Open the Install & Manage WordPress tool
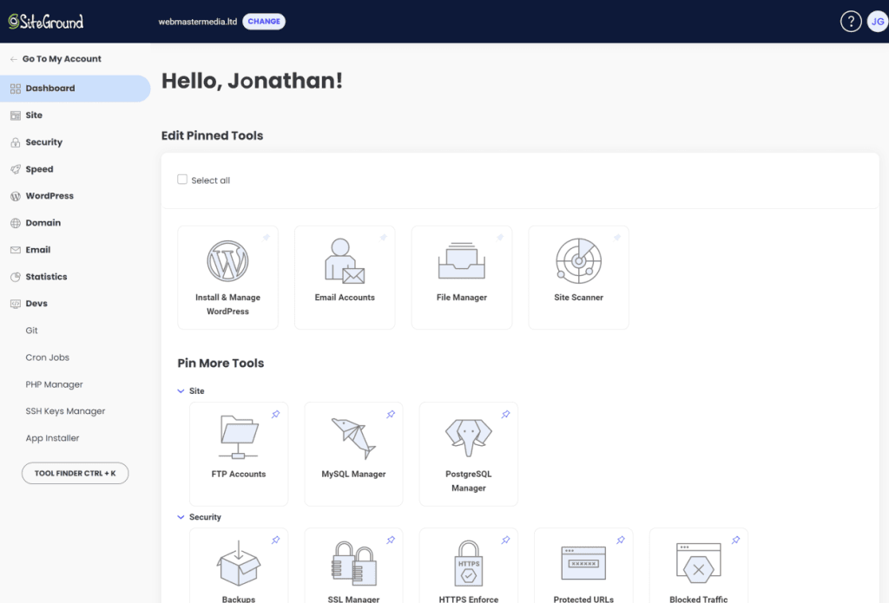889x603 pixels. point(227,277)
